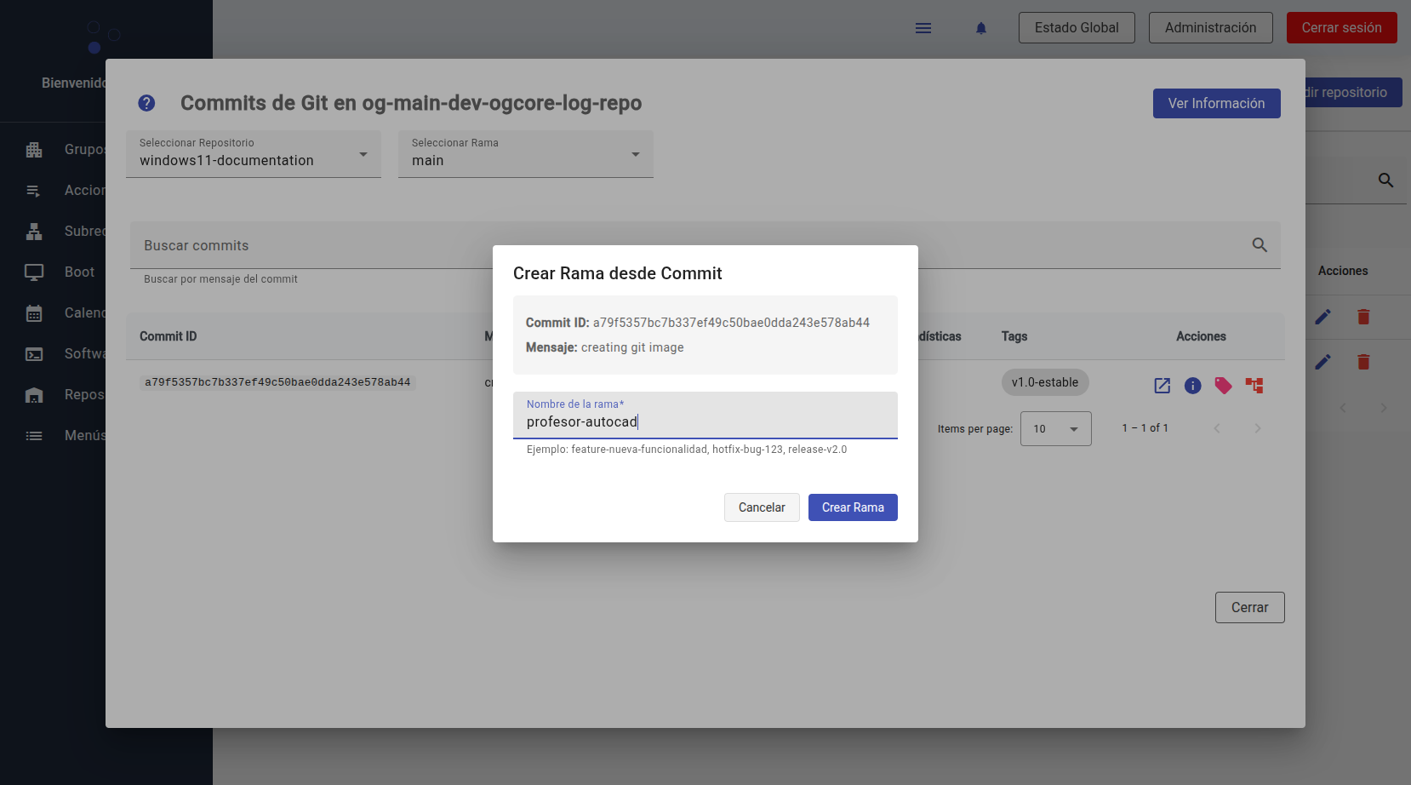Click the pink tag icon

(x=1223, y=386)
